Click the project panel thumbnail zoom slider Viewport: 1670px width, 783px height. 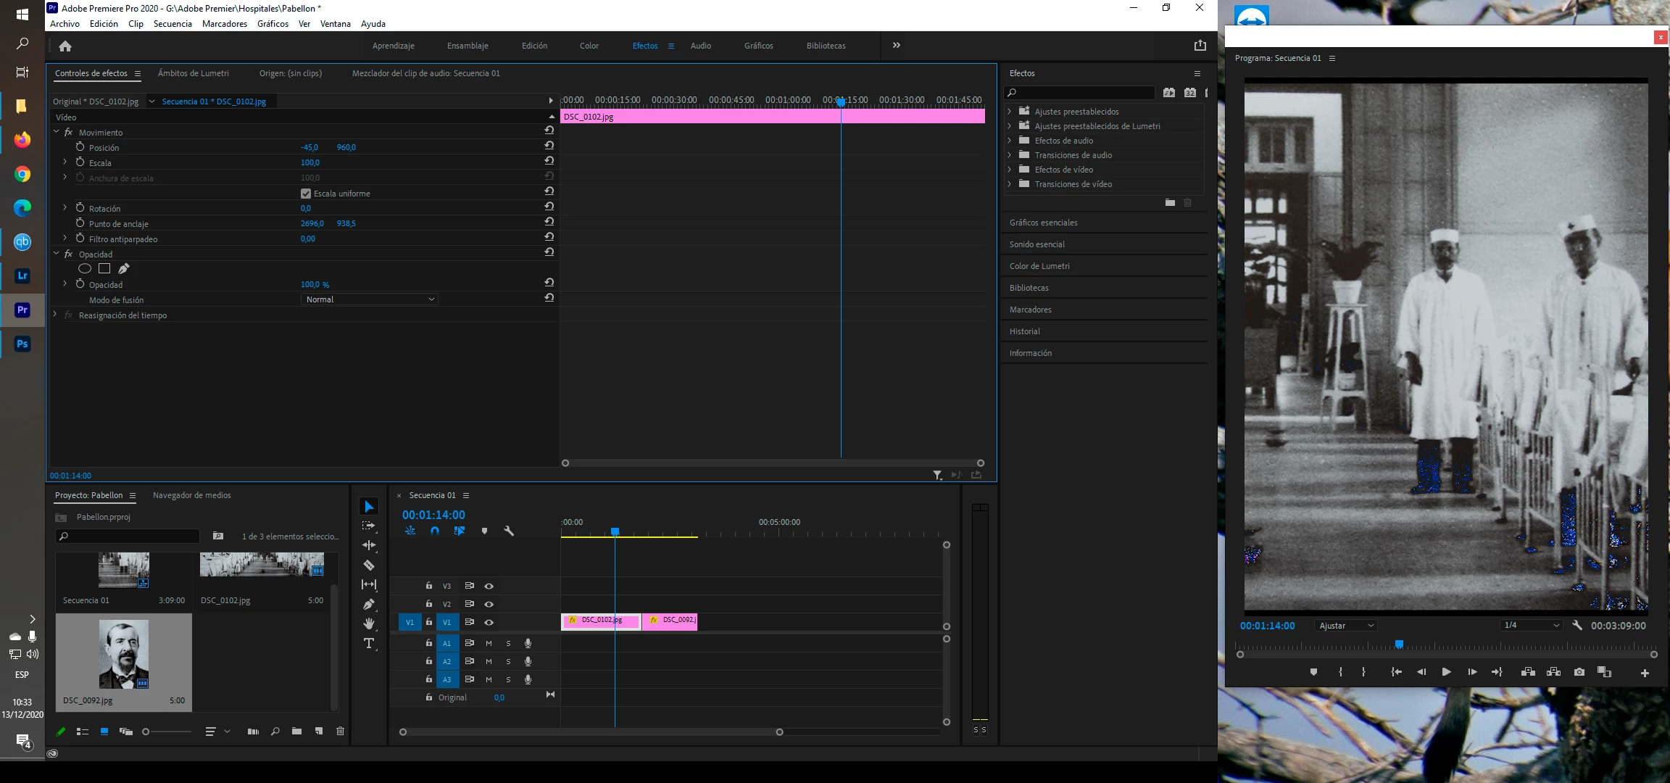click(x=147, y=732)
